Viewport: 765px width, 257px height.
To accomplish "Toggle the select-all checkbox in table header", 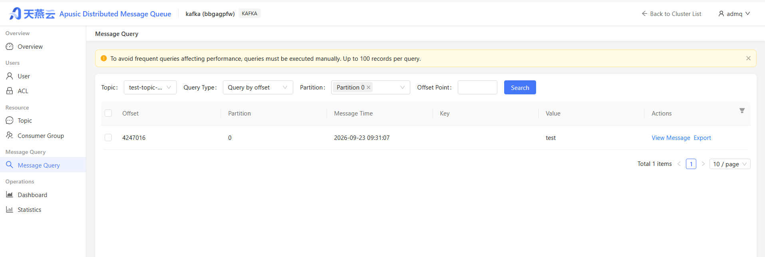I will point(108,113).
